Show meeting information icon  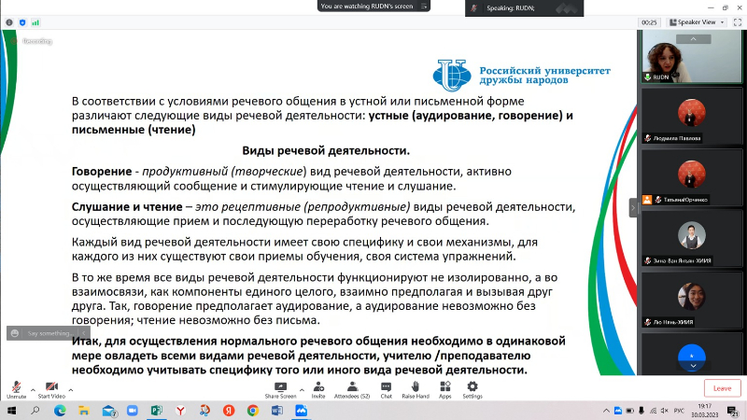(9, 21)
